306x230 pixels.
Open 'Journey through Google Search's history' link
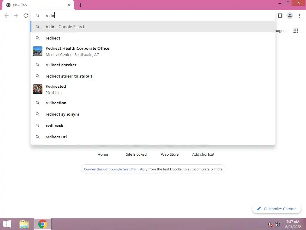115,169
